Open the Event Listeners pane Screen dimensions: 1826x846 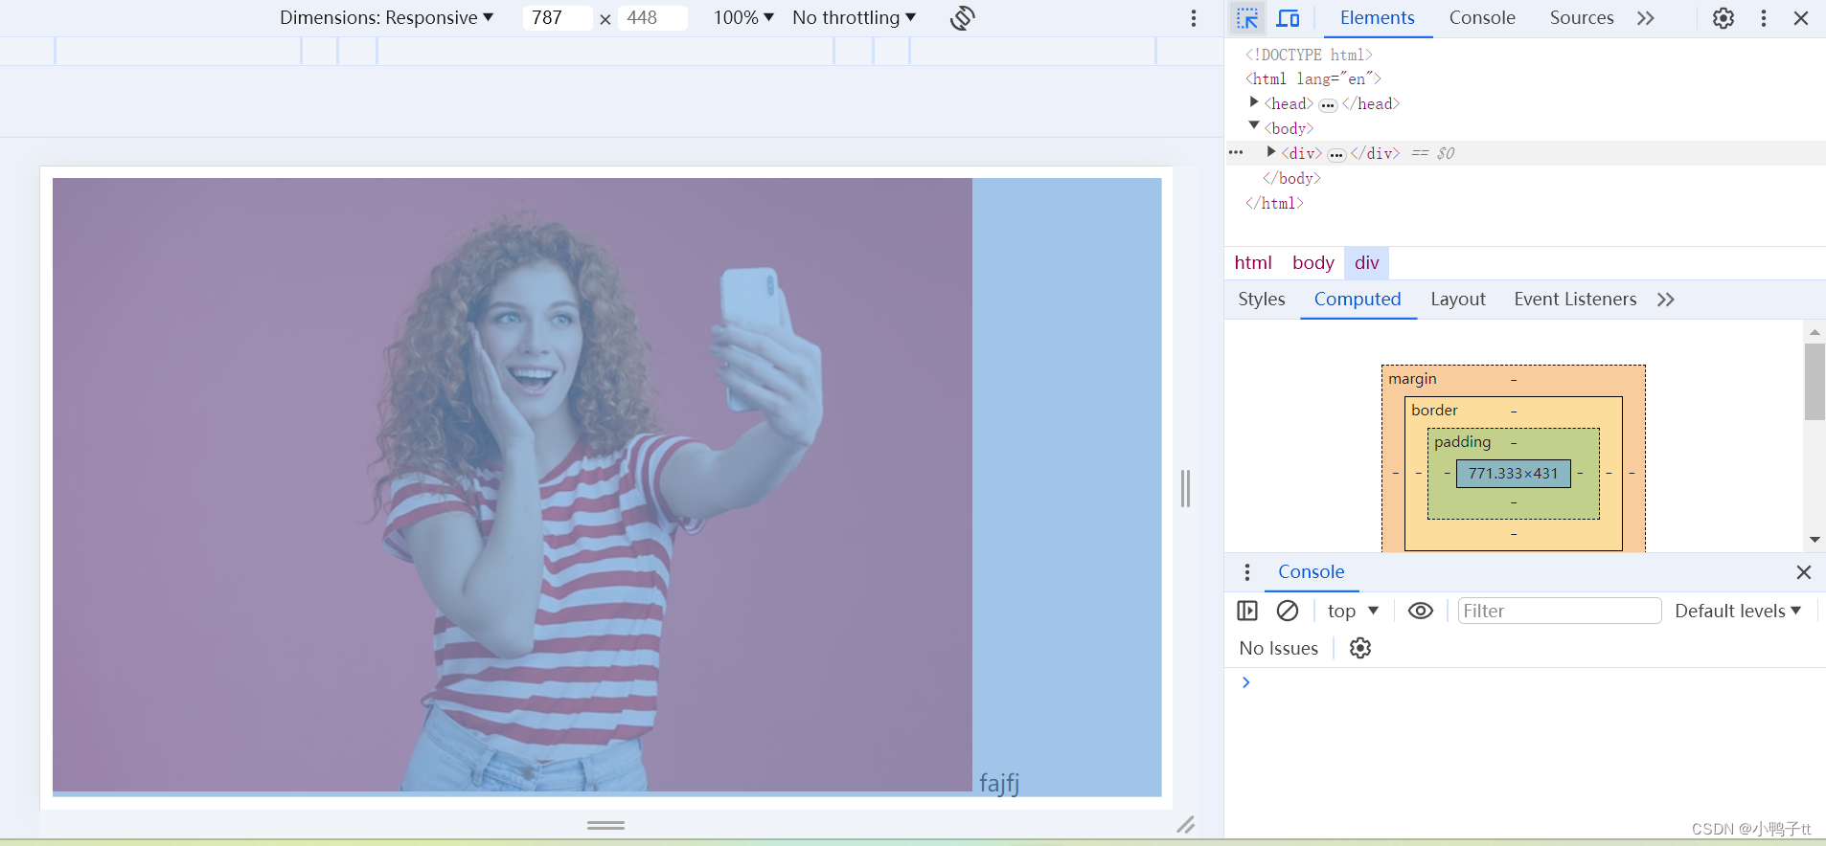tap(1574, 300)
